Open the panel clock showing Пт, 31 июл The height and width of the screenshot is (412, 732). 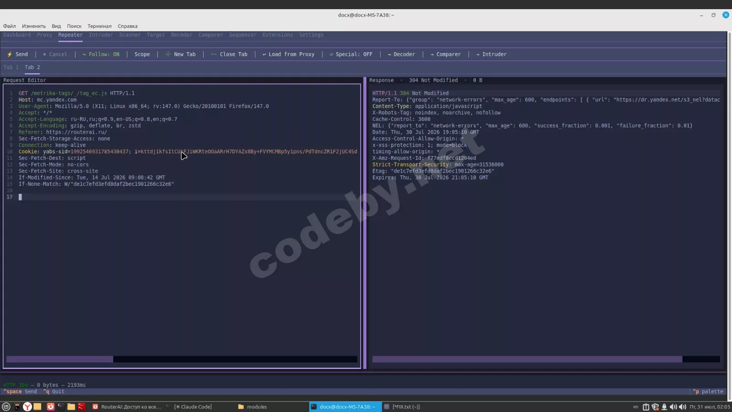710,407
